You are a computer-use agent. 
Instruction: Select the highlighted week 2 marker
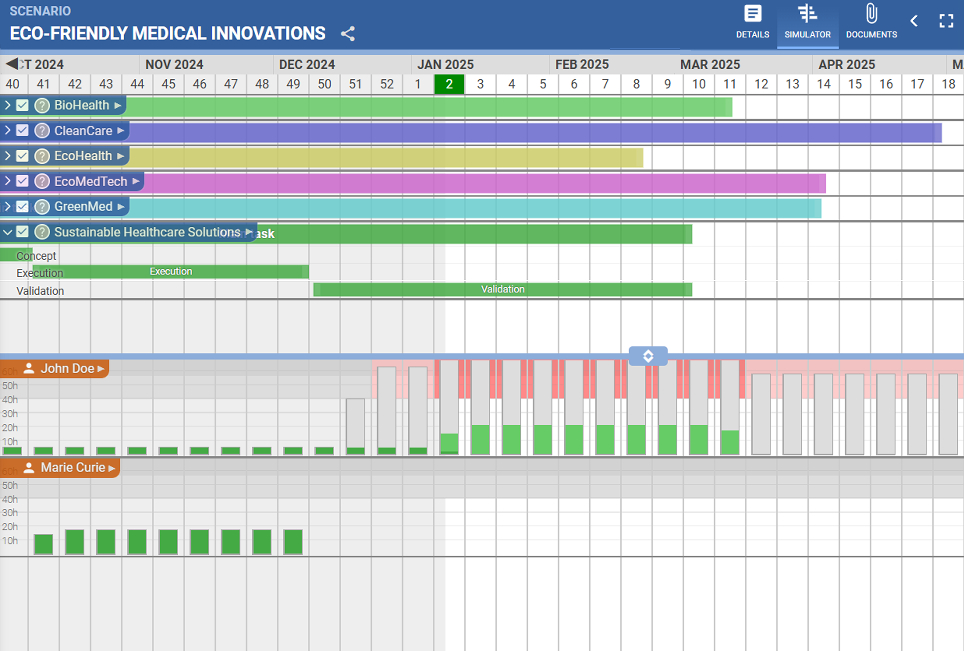(449, 84)
